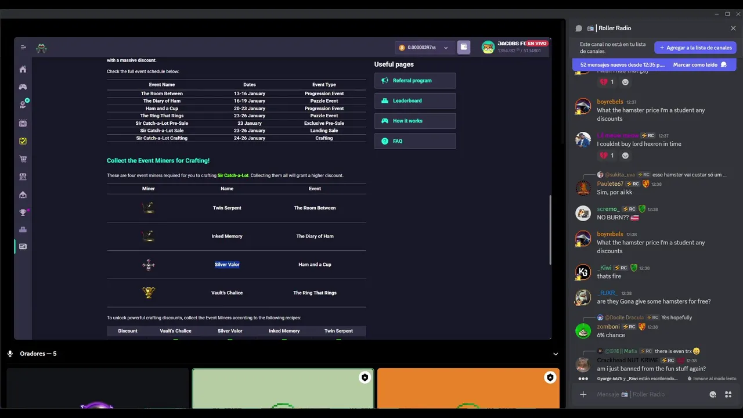Click 'Discount' column header in recipes table
Screen dimensions: 743x418
(x=128, y=331)
